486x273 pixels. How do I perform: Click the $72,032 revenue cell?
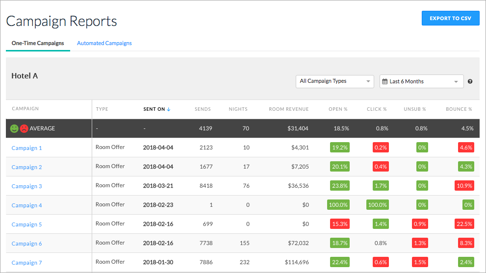(298, 243)
